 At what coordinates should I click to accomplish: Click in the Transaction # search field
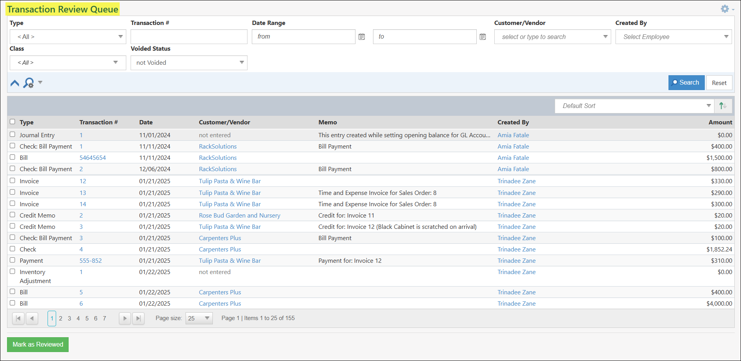[x=189, y=36]
